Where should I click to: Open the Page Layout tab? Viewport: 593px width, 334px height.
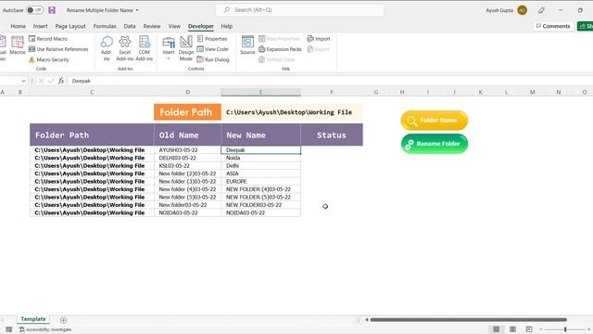pos(70,26)
